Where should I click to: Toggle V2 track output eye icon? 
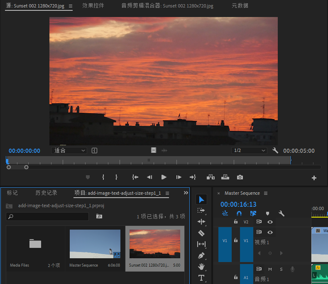270,222
